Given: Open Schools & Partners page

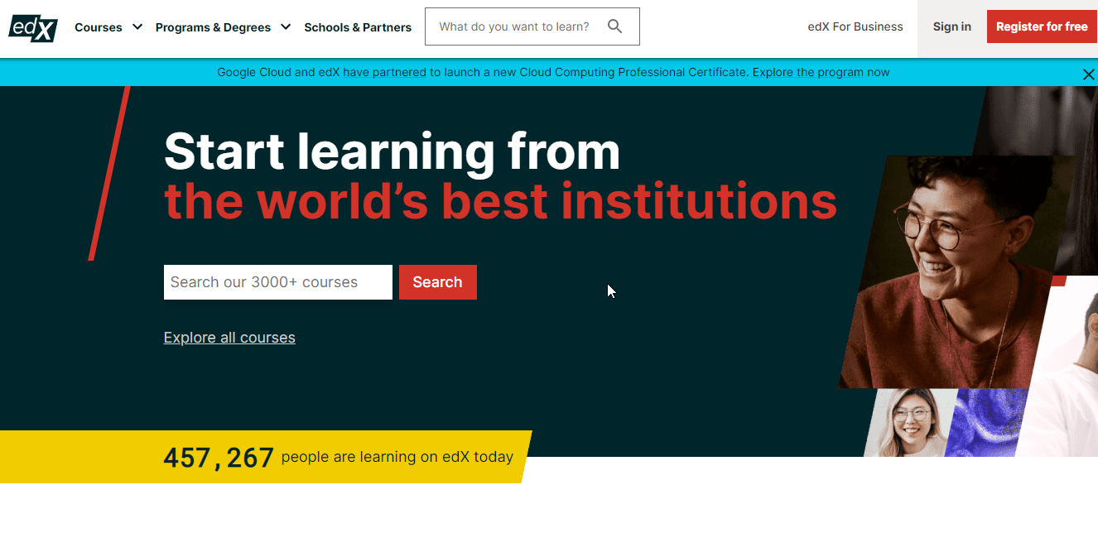Looking at the screenshot, I should coord(358,27).
